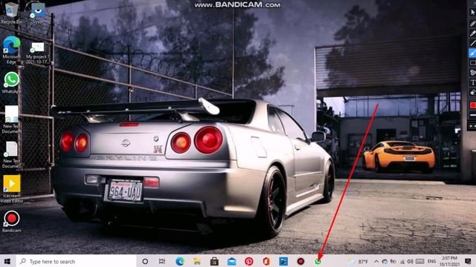Open network status in system tray

(402, 261)
